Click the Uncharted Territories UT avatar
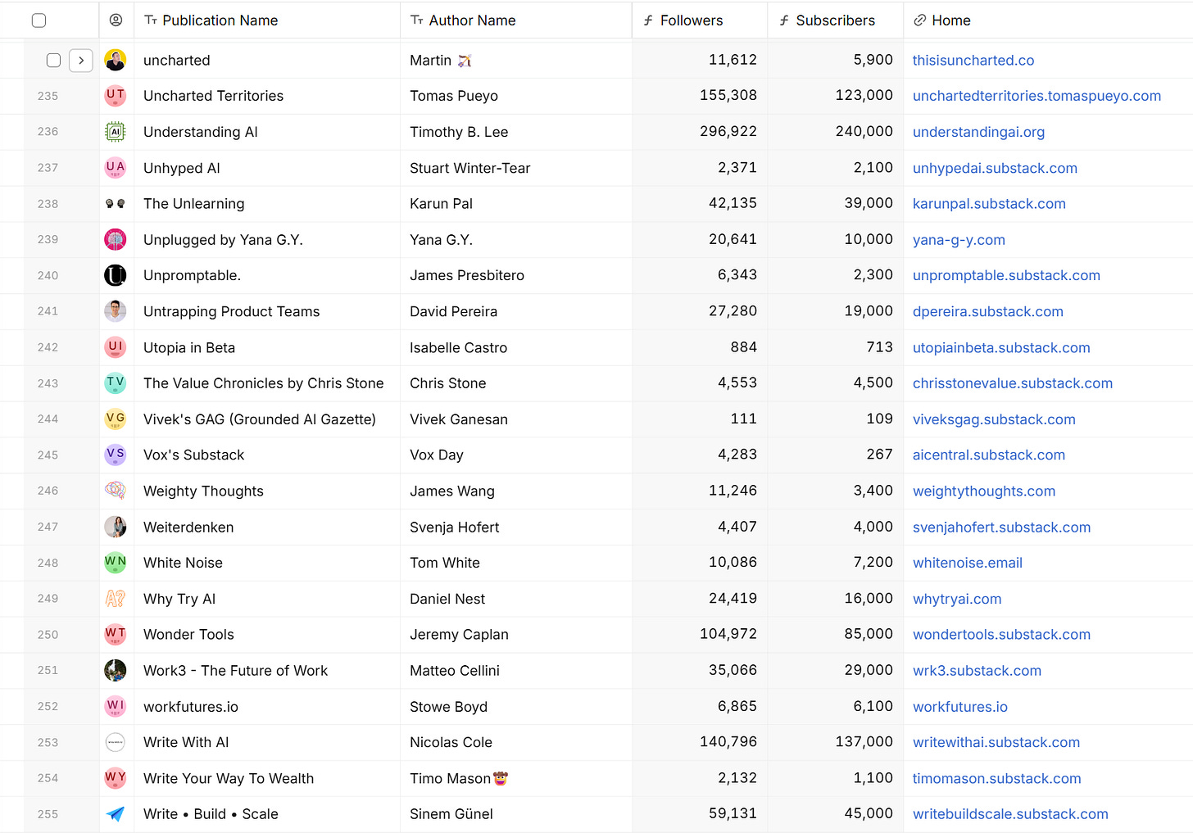Screen dimensions: 1193x833 point(116,96)
